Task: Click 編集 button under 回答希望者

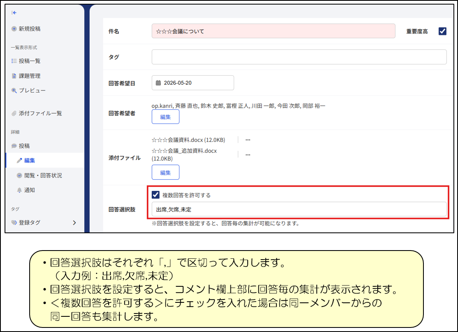Action: pos(165,117)
